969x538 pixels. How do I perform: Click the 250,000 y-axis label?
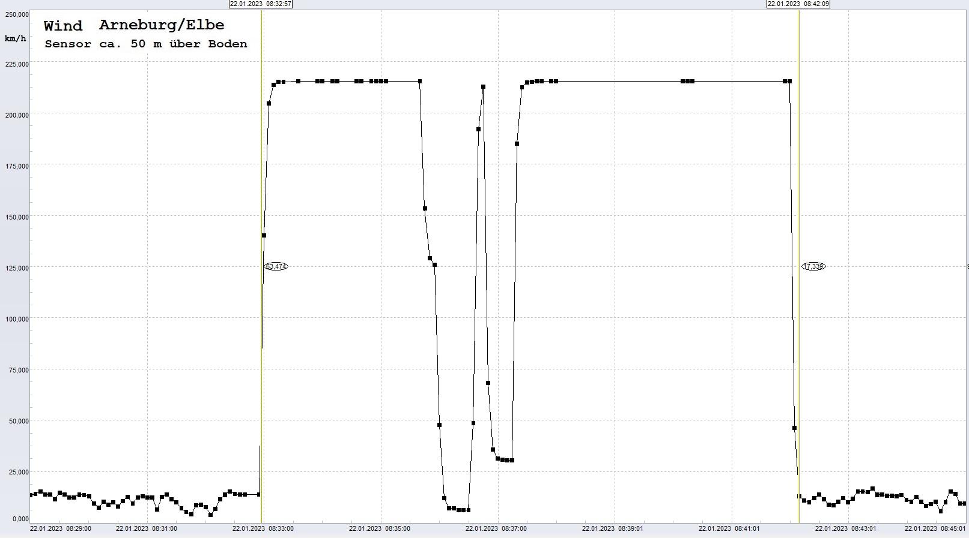(16, 14)
